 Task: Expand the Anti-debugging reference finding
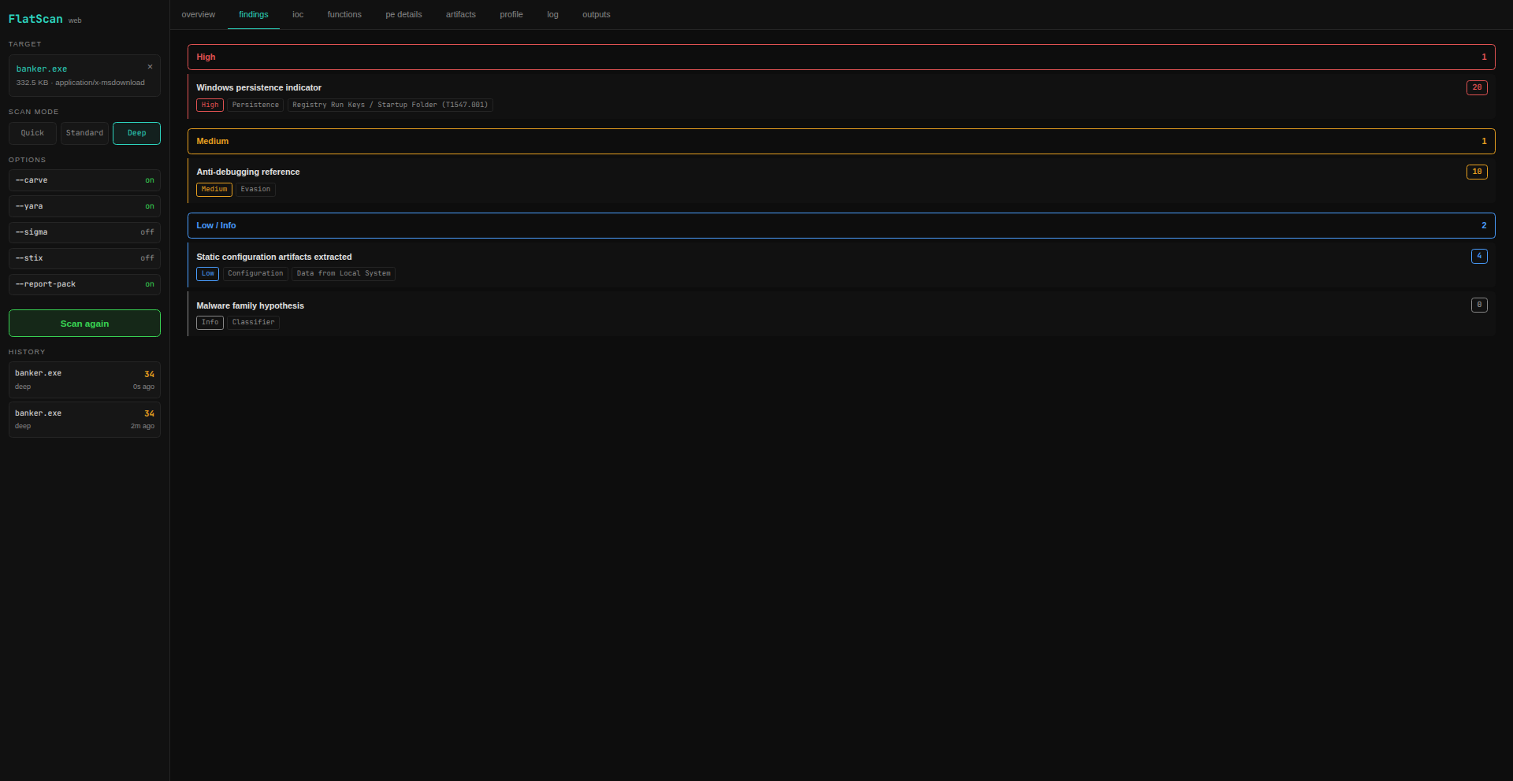click(841, 180)
